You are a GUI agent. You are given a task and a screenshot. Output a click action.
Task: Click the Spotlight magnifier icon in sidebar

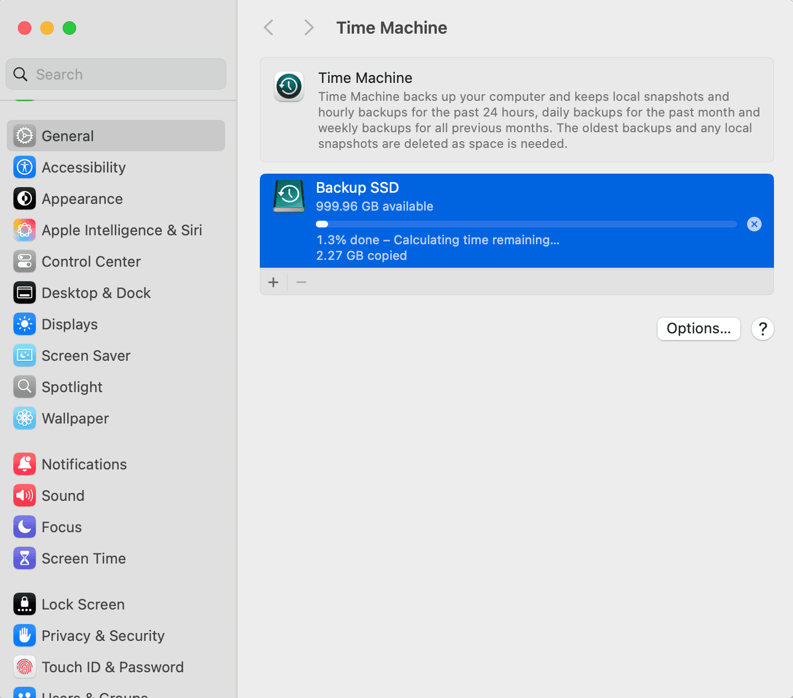click(25, 387)
